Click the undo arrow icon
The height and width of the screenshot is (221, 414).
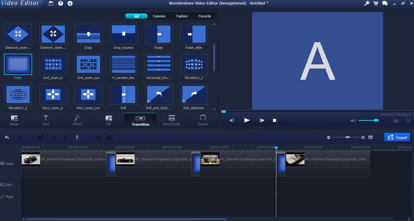[7, 137]
